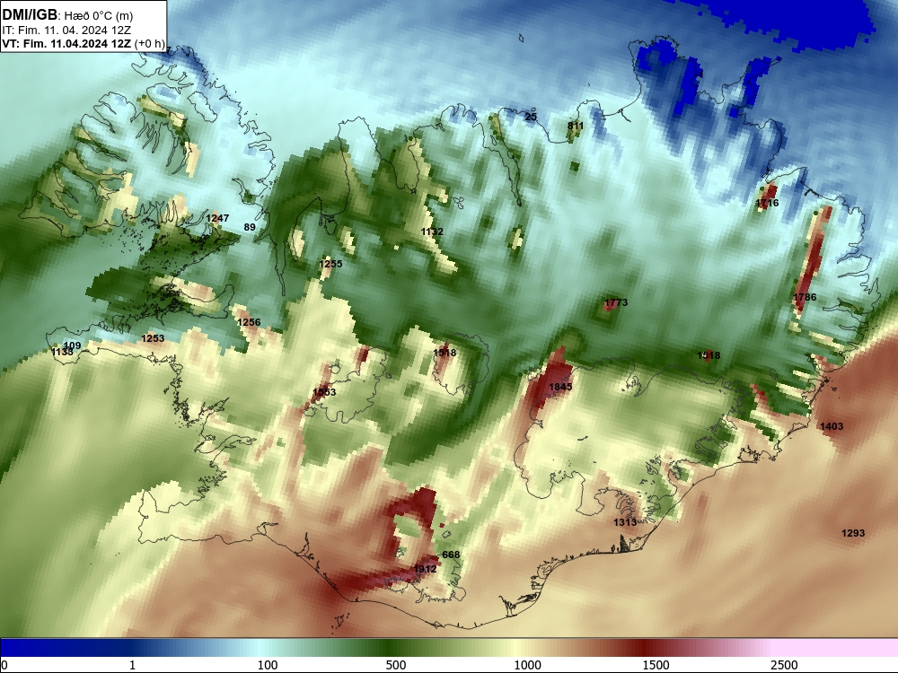
Task: Click the DMI/IGB title line
Action: click(x=67, y=15)
